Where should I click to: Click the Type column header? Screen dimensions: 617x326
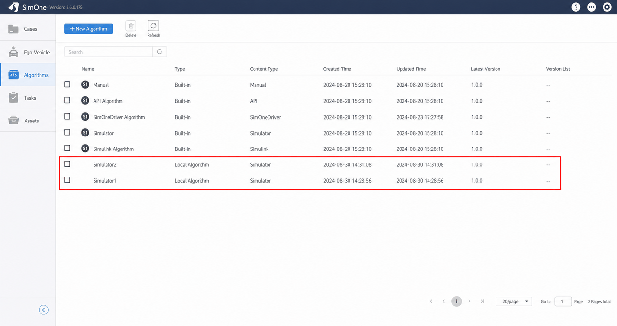(180, 69)
